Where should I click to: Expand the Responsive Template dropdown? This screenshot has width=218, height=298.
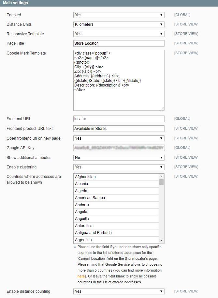click(119, 34)
